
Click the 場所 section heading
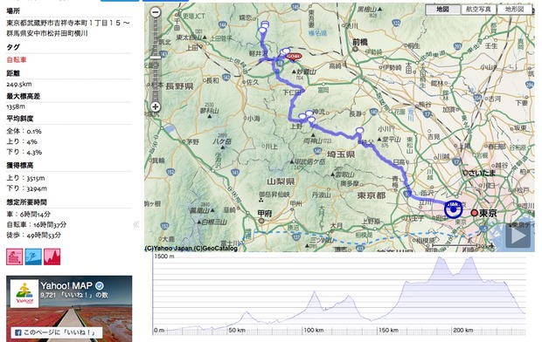click(x=13, y=11)
